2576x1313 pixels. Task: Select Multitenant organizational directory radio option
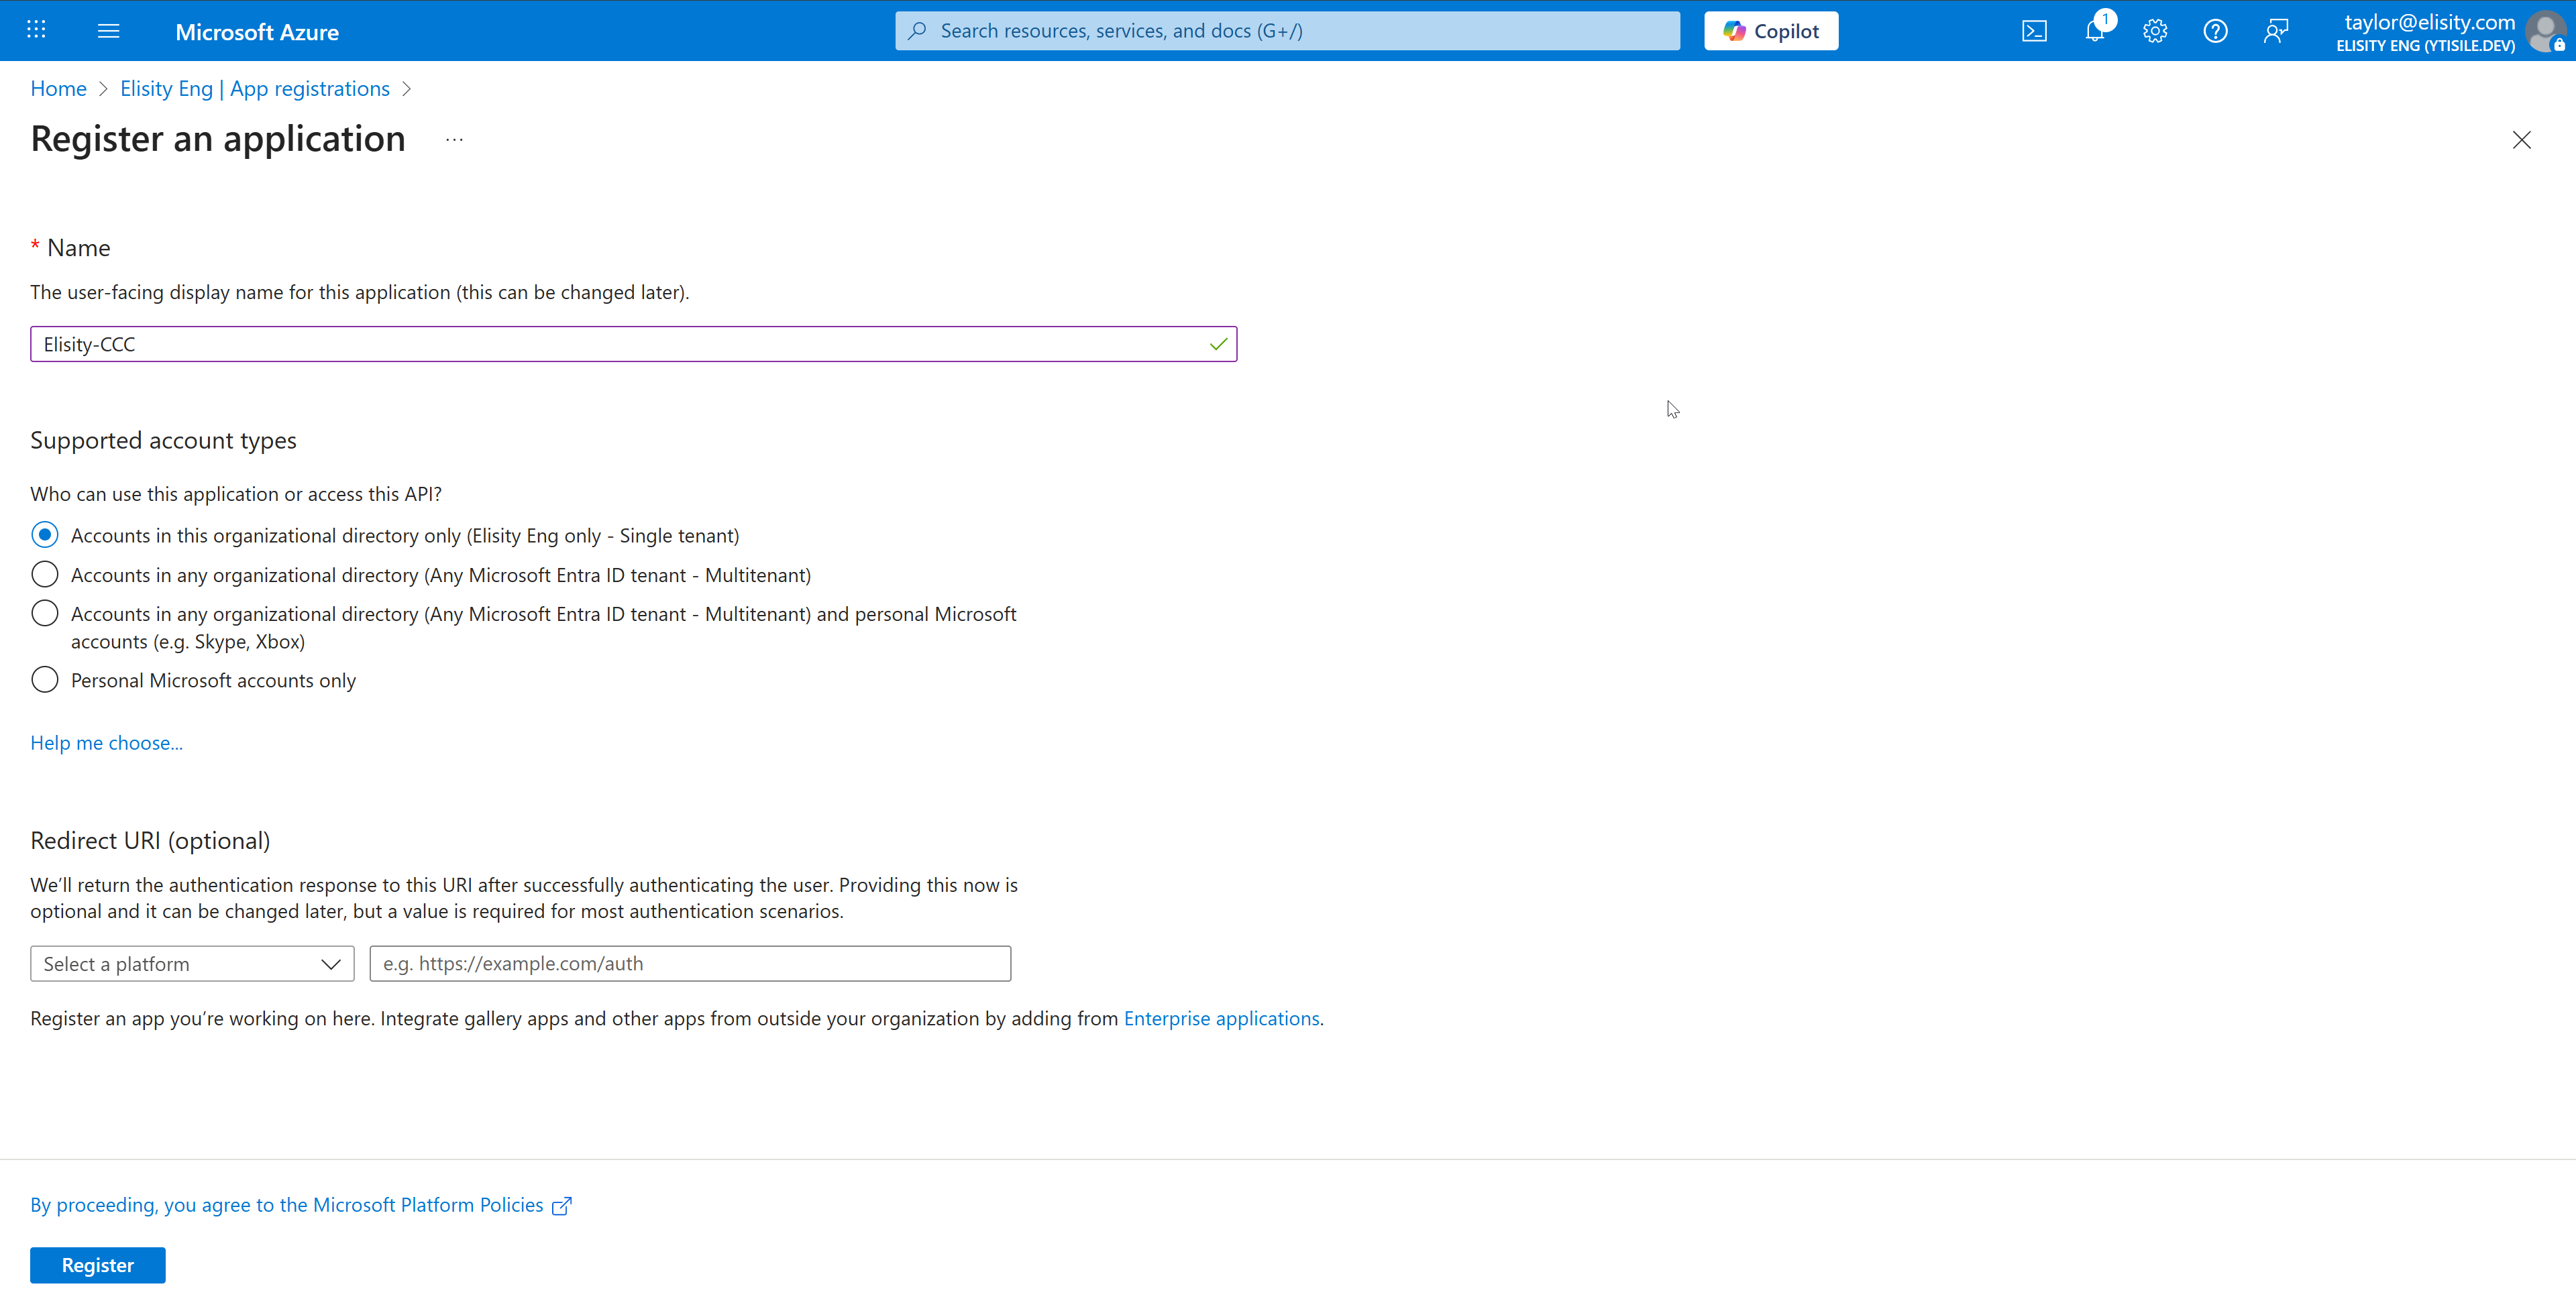(x=45, y=574)
